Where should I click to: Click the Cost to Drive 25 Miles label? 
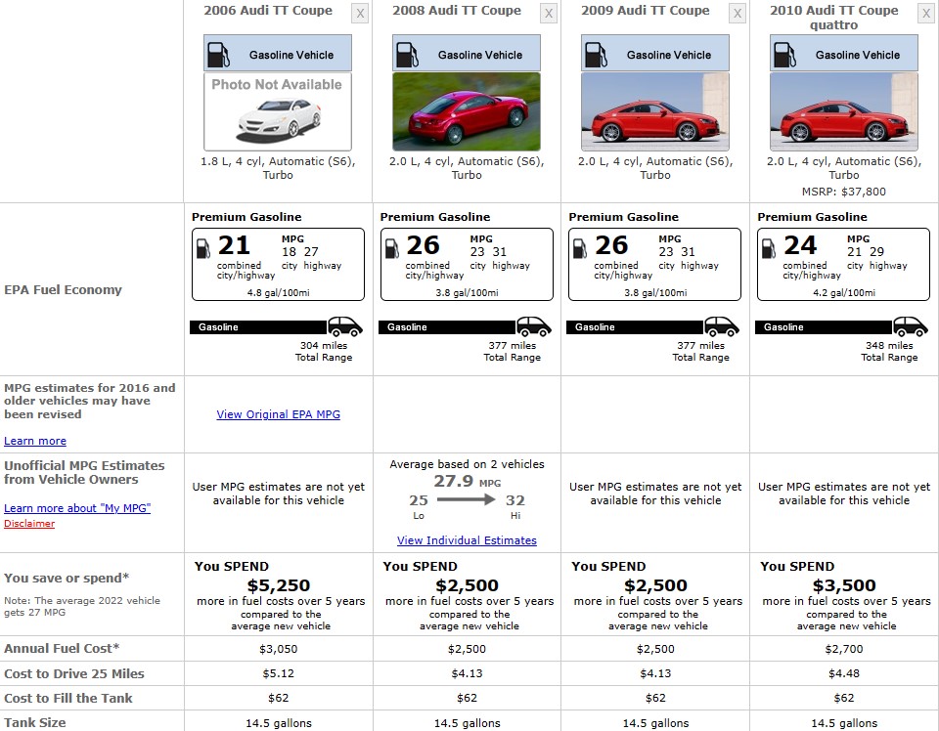[x=74, y=673]
